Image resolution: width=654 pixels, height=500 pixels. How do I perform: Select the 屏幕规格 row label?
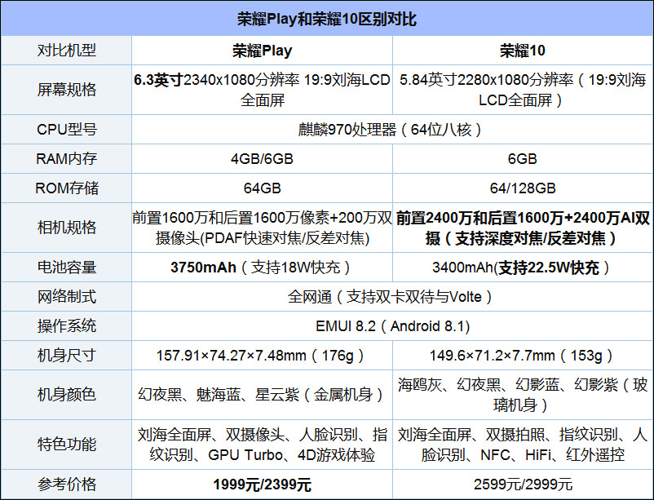coord(67,90)
